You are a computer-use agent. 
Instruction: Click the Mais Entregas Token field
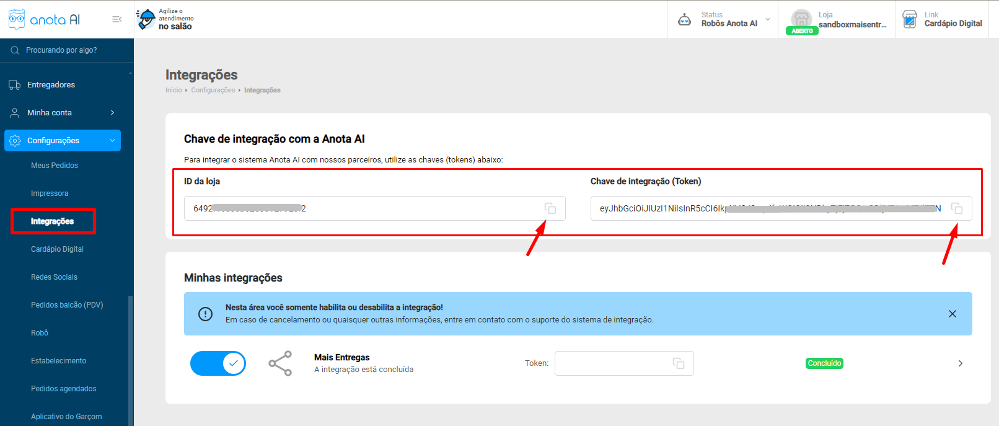(624, 363)
